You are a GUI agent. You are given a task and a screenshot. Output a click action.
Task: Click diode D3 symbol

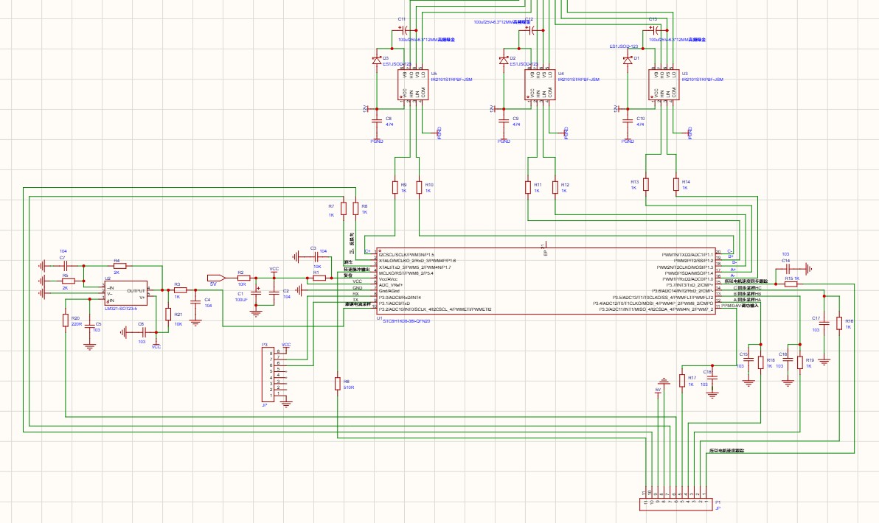click(378, 60)
